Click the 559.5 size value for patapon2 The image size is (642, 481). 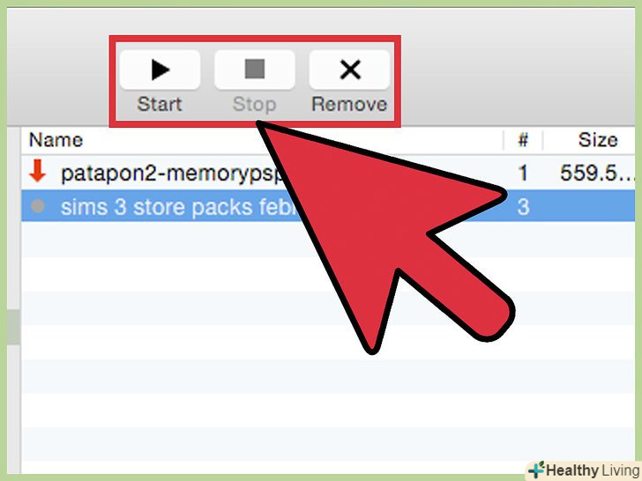597,173
